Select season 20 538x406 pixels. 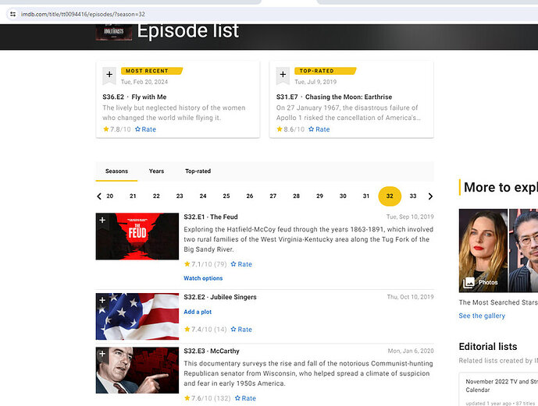coord(110,196)
